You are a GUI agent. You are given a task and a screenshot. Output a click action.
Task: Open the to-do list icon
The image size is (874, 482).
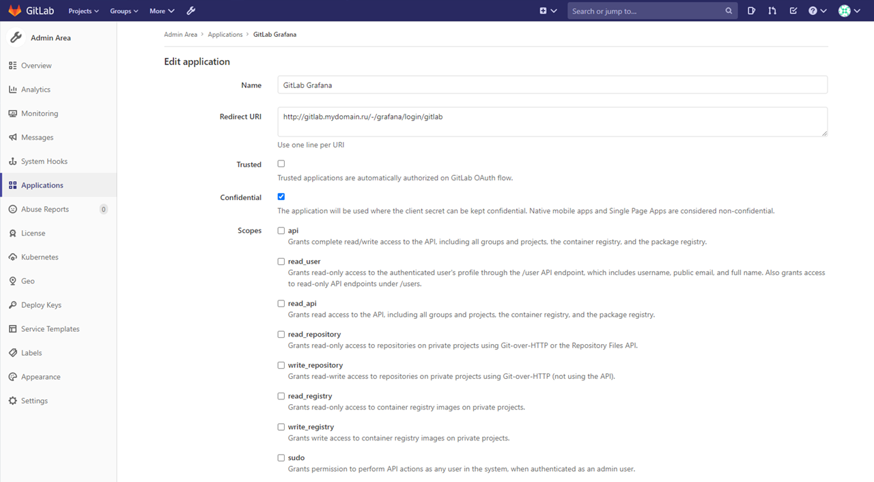[x=793, y=11]
